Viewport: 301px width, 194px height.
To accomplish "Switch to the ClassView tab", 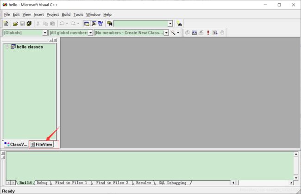I will click(16, 145).
